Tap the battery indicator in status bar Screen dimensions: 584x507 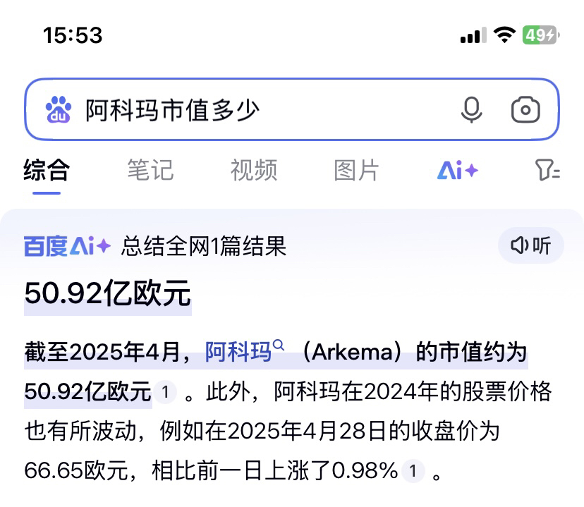point(541,35)
